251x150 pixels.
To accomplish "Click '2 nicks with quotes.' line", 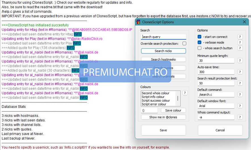I will [x=17, y=129].
